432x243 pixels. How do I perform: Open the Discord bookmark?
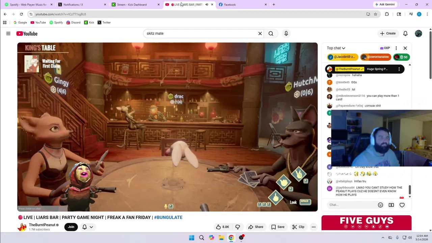(73, 23)
